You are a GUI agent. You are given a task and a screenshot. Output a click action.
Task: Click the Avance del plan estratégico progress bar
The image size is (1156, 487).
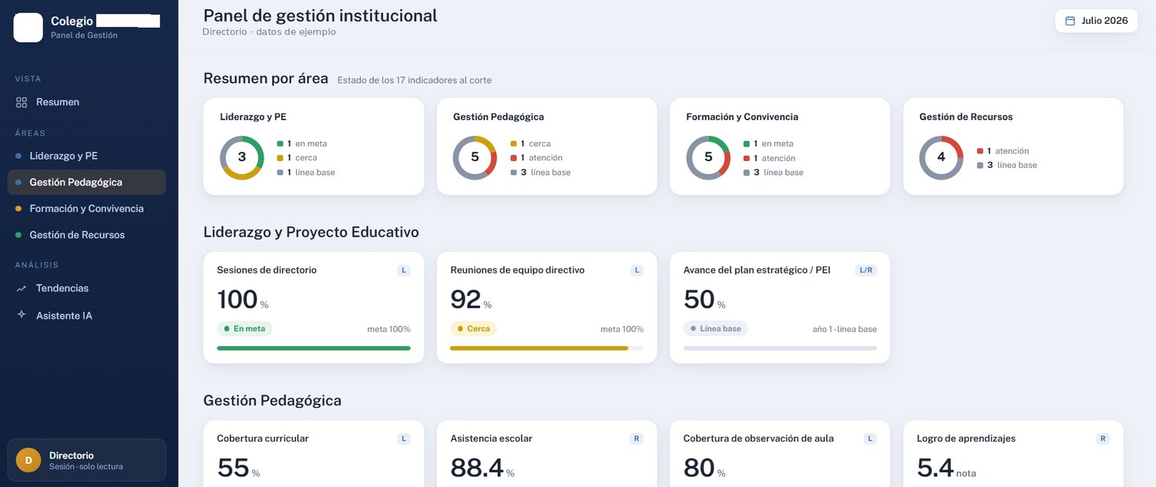(x=780, y=348)
